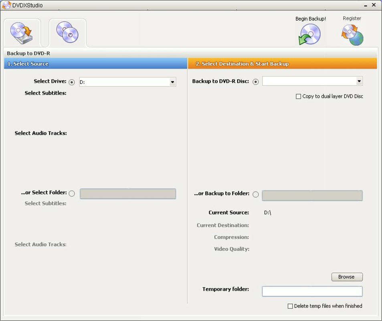Click the Current Source value D:\
This screenshot has height=321, width=382.
pyautogui.click(x=267, y=213)
